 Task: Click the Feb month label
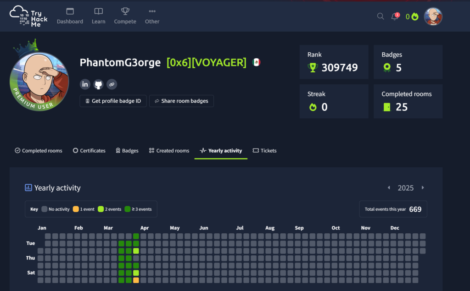pos(78,228)
